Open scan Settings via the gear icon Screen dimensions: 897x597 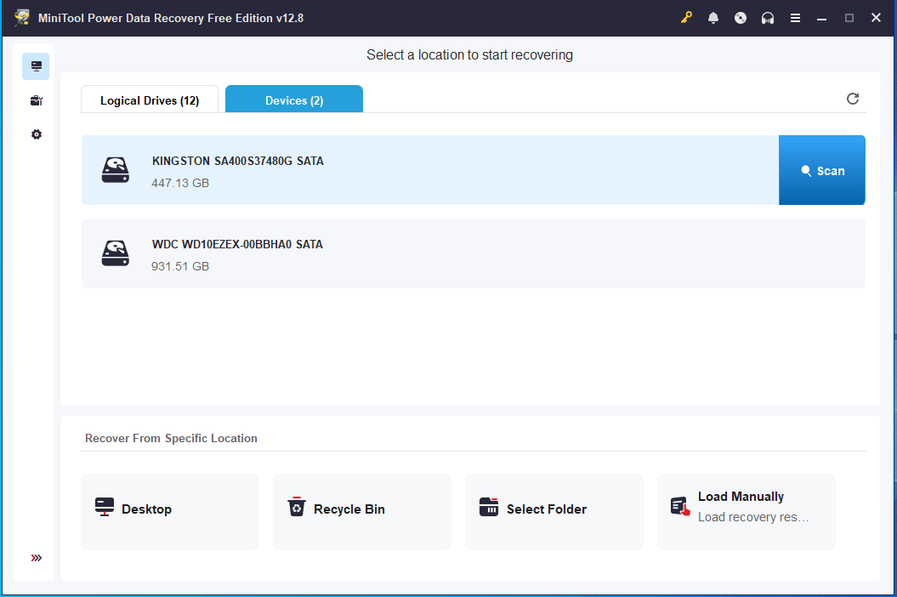(x=36, y=134)
